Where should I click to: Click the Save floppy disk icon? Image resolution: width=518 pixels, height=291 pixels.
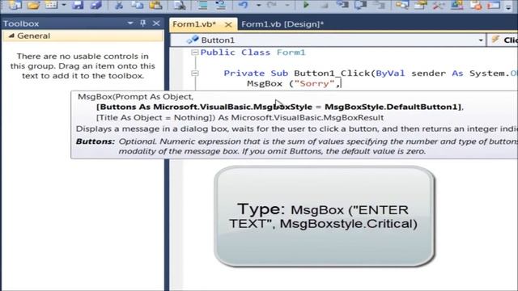click(x=78, y=5)
